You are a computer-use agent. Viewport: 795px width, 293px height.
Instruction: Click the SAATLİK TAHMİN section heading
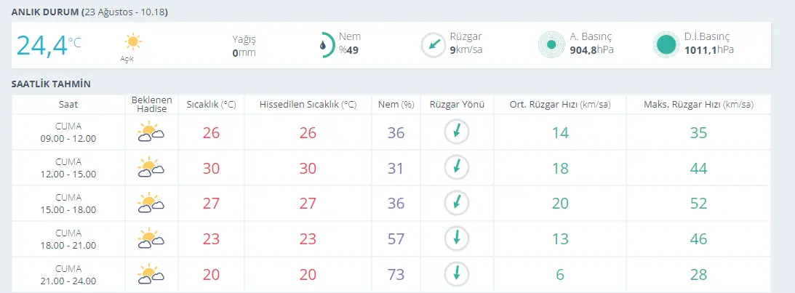coord(51,84)
